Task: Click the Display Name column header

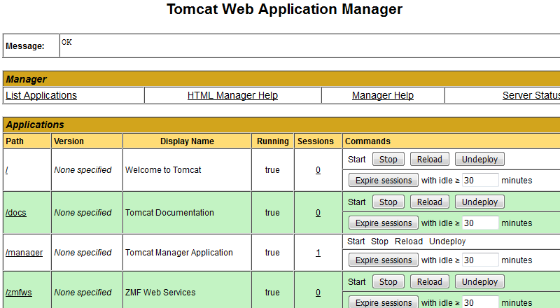Action: tap(187, 141)
